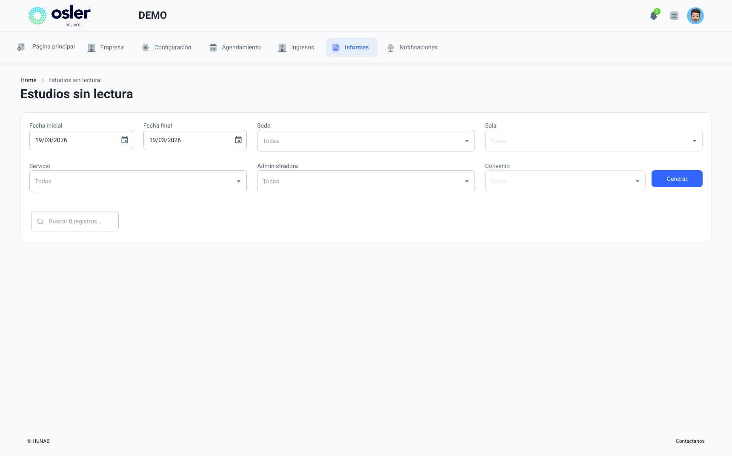Open the Servicio dropdown

tap(138, 181)
